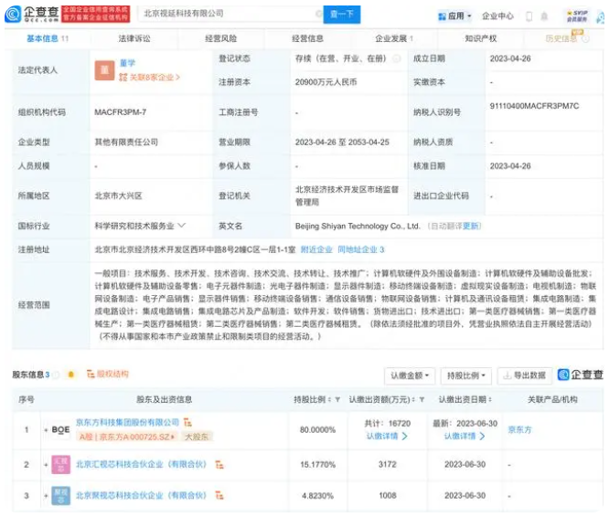Focus the company name search box
This screenshot has width=609, height=517.
[x=230, y=15]
